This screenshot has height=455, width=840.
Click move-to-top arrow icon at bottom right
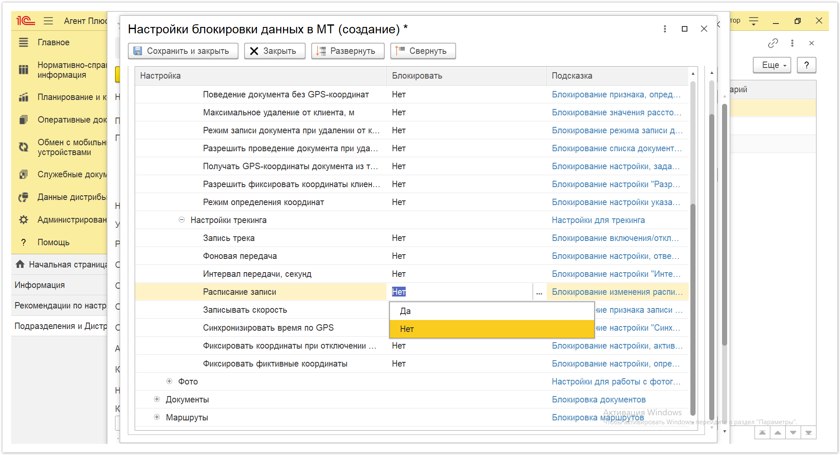[x=762, y=433]
